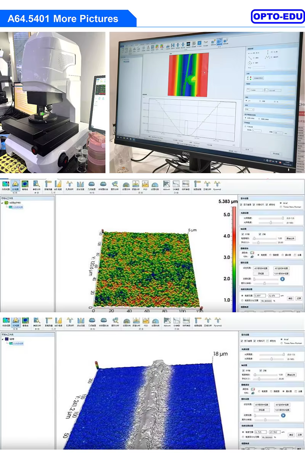Viewport: 305px width, 453px height.
Task: Click 135° view preset button in upper panel
Action: click(x=281, y=273)
